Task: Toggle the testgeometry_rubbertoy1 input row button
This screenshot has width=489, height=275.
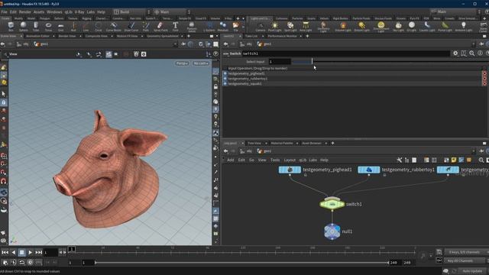Action: point(225,79)
